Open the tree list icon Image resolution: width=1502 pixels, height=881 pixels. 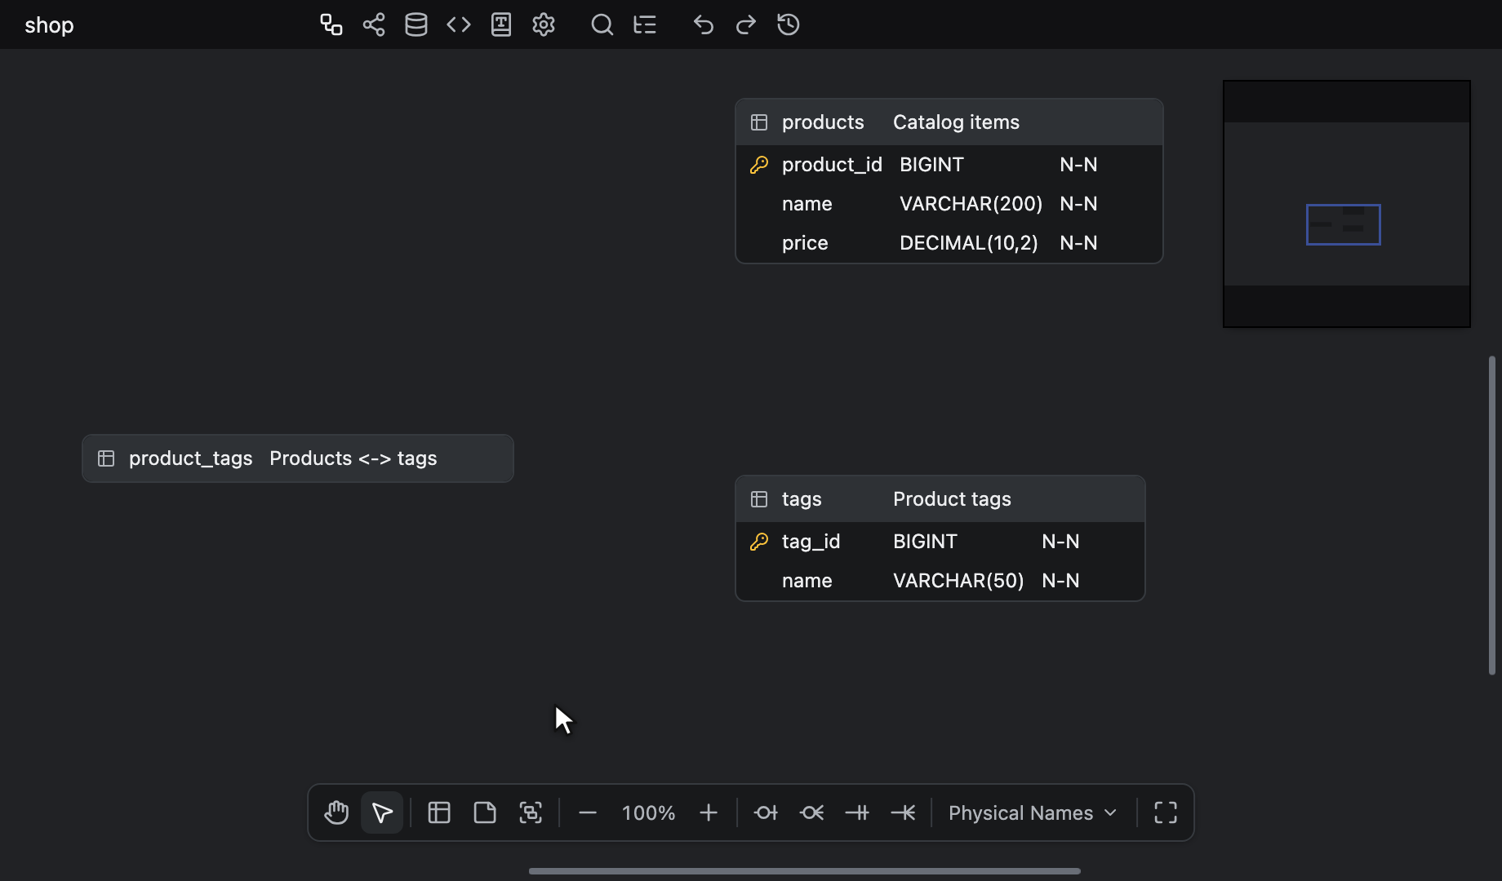645,24
